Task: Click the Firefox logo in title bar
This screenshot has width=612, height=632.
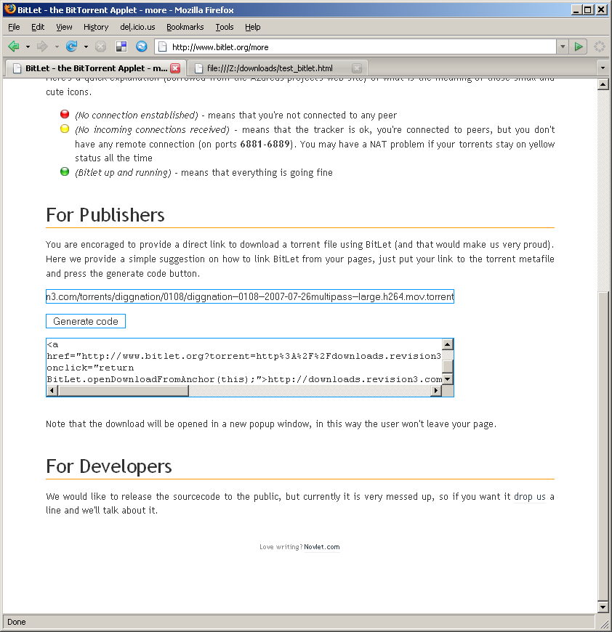Action: click(x=9, y=9)
